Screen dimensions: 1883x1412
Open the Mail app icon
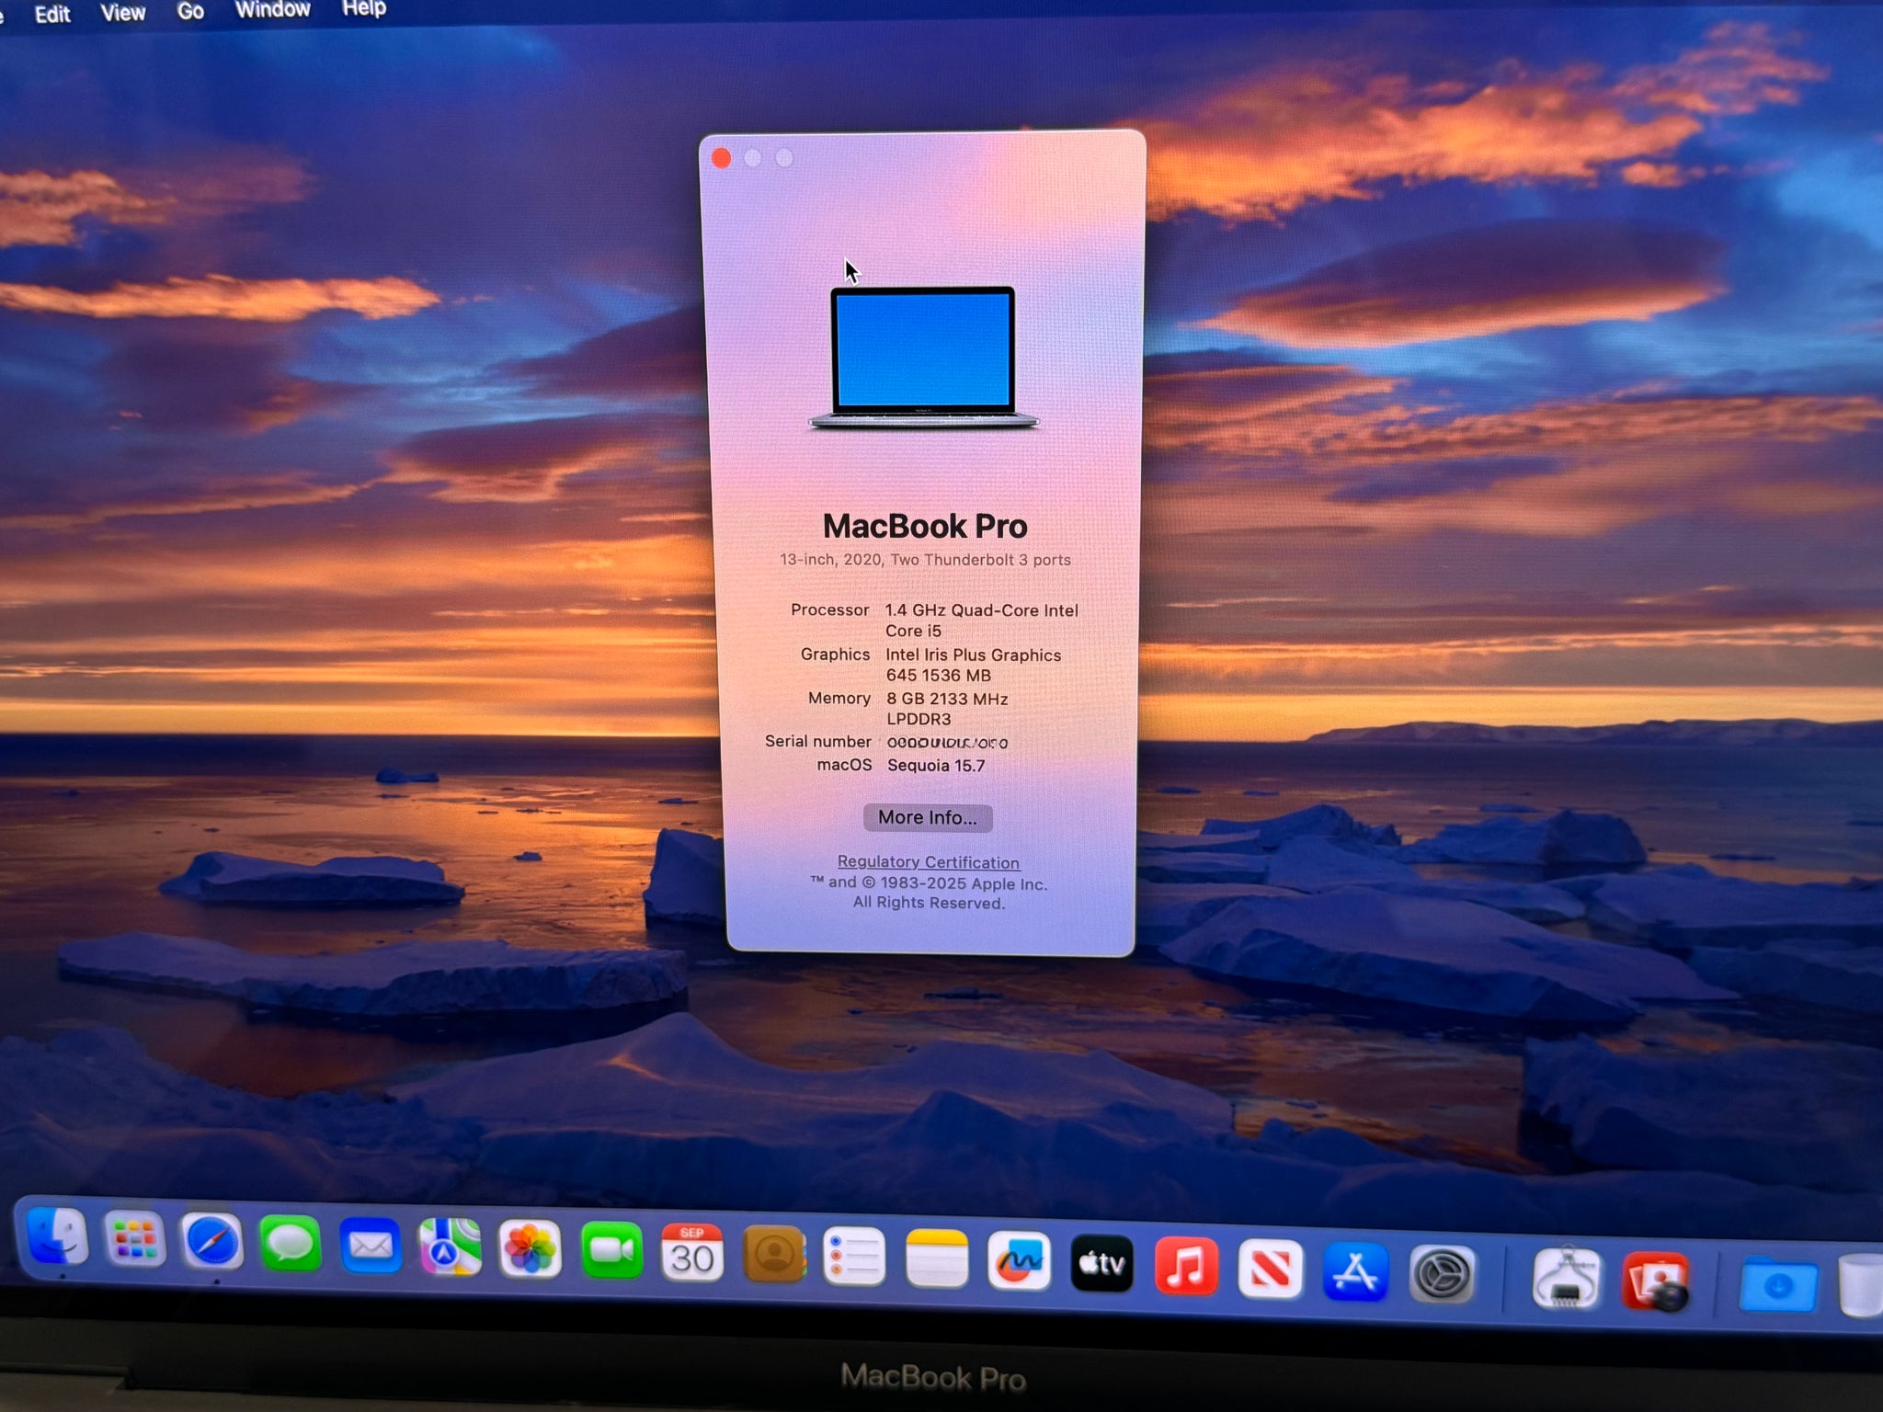371,1246
